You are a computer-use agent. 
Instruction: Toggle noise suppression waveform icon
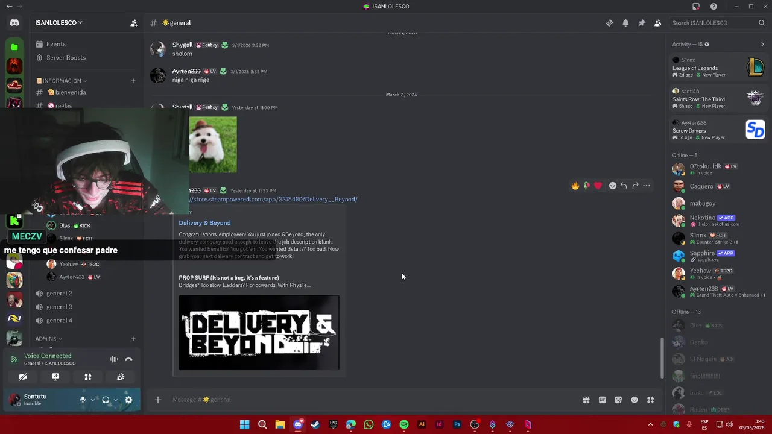pyautogui.click(x=114, y=359)
